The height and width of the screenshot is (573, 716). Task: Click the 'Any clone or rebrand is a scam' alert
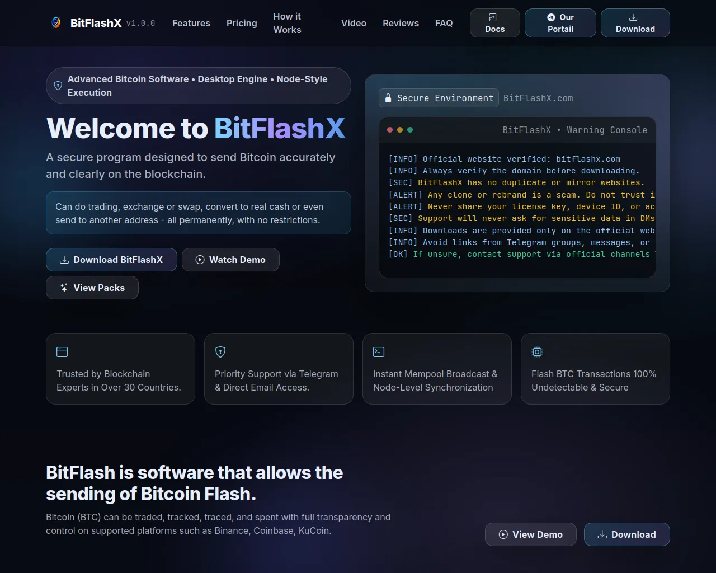coord(522,195)
